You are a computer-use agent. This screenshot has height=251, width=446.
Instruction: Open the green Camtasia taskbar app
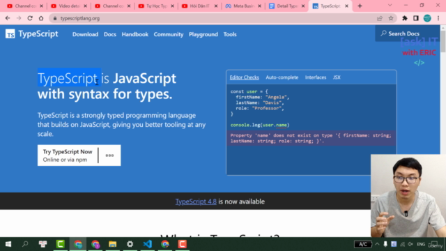click(61, 244)
